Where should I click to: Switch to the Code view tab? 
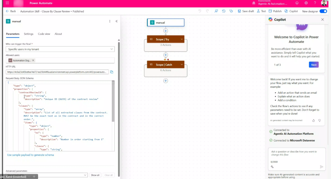[44, 34]
